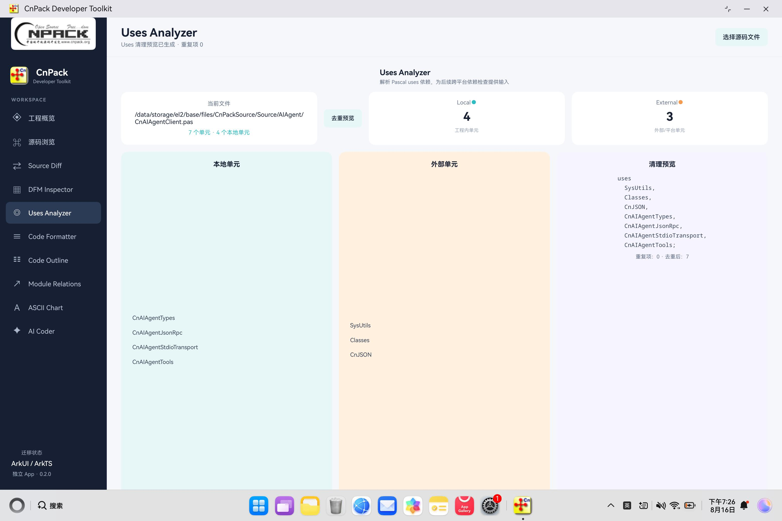
Task: Click the 去重预览 button
Action: 343,118
